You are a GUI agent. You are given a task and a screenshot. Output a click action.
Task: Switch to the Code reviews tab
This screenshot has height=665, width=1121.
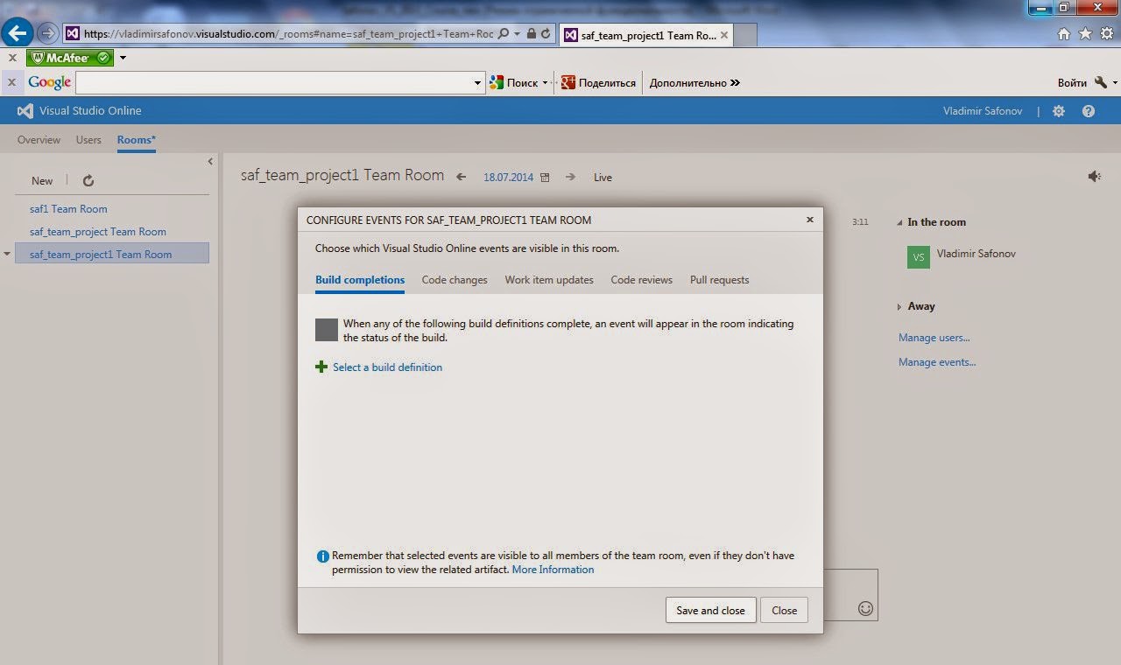click(642, 280)
